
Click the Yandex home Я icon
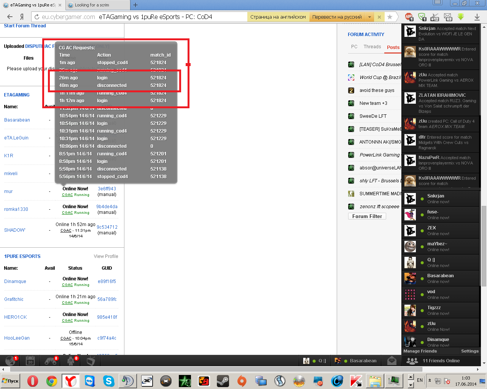[x=22, y=17]
